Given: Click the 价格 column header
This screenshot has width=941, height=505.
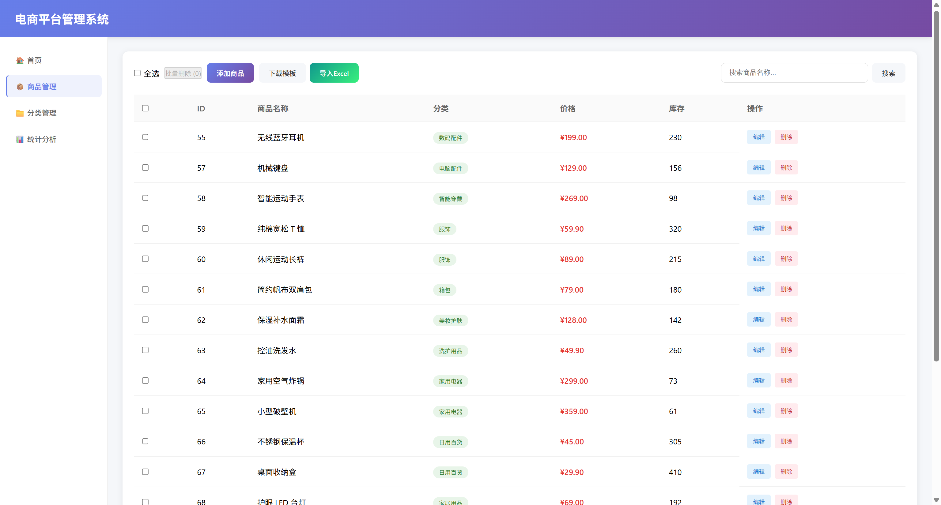Looking at the screenshot, I should pyautogui.click(x=567, y=108).
